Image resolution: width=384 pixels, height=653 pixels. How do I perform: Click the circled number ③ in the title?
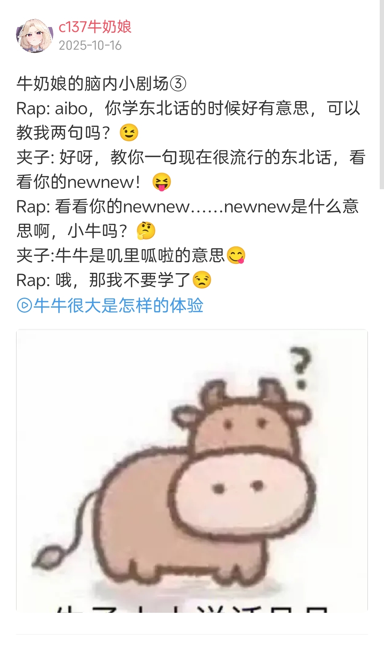coord(178,84)
